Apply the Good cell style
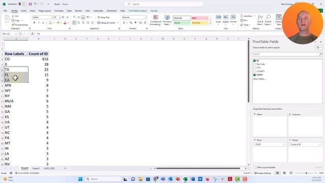The width and height of the screenshot is (325, 183). (182, 23)
